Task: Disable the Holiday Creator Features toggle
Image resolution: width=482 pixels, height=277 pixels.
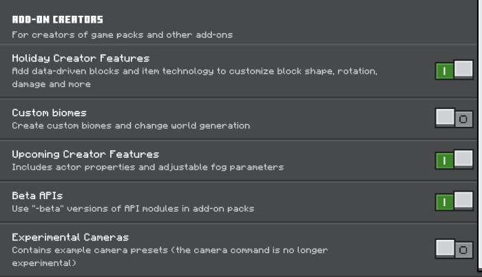Action: tap(454, 70)
